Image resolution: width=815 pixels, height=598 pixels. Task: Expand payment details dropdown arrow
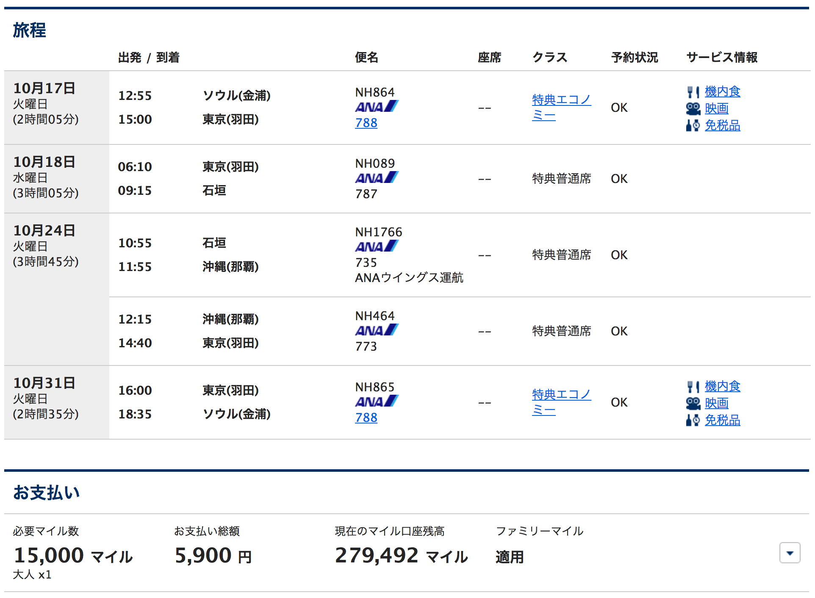point(790,553)
